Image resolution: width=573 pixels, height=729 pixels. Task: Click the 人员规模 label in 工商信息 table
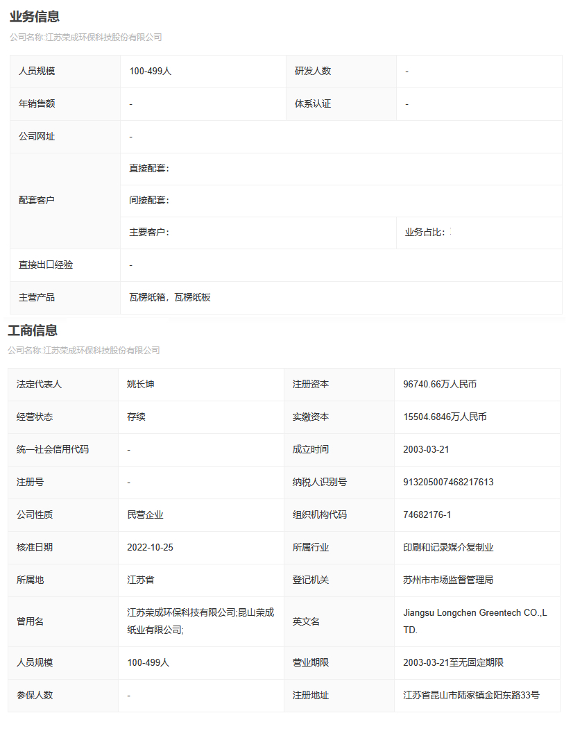coord(35,662)
